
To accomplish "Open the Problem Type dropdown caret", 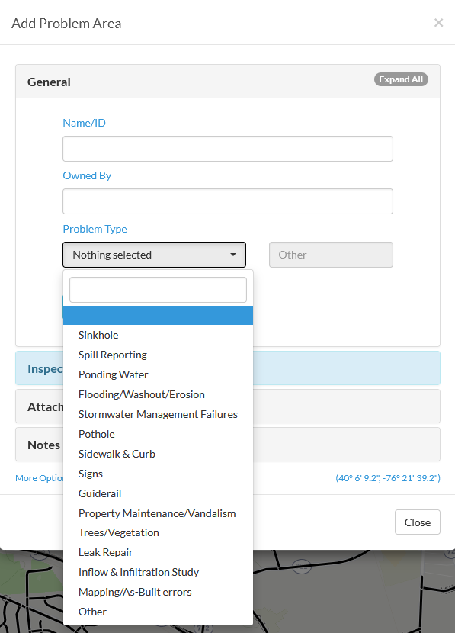I will coord(232,255).
